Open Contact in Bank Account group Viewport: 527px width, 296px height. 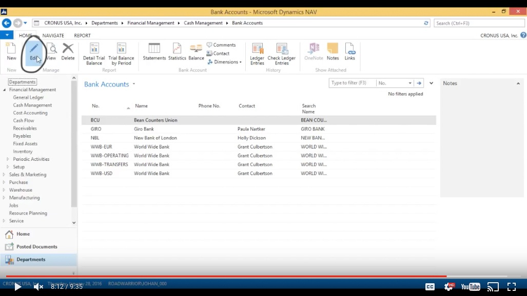218,53
